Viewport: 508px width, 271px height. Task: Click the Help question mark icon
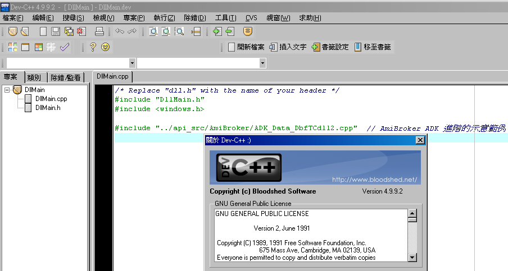tap(93, 47)
